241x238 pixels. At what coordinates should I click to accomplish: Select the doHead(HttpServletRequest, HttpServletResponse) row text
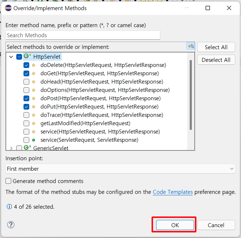102,82
